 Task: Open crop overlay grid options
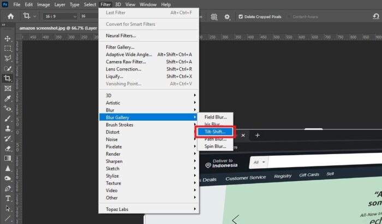tap(214, 16)
